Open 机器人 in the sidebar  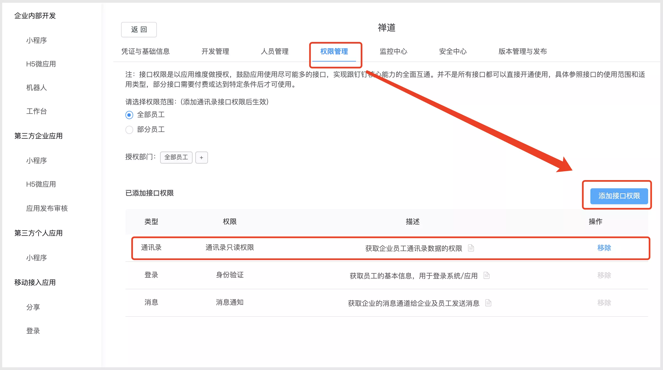37,88
